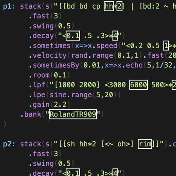Click the .bank method name
This screenshot has width=176, height=176.
[x=31, y=114]
